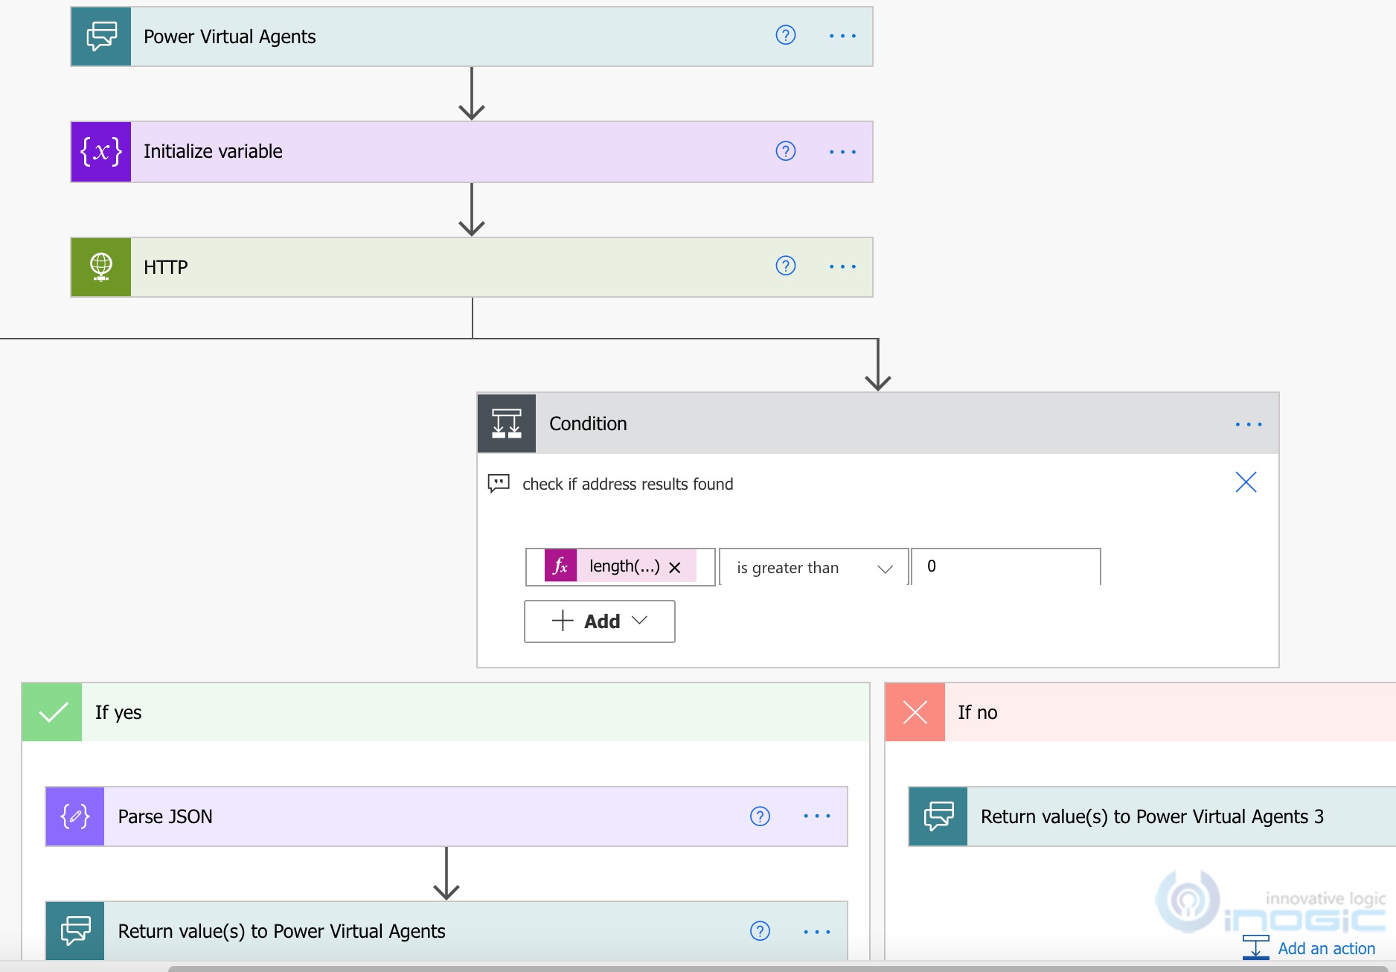Select the Power Virtual Agents trigger icon
Viewport: 1396px width, 972px height.
100,36
